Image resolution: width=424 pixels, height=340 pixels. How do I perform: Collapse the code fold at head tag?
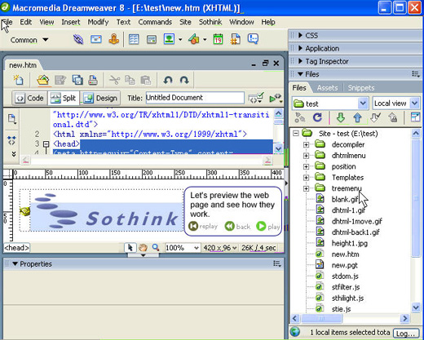coord(46,144)
